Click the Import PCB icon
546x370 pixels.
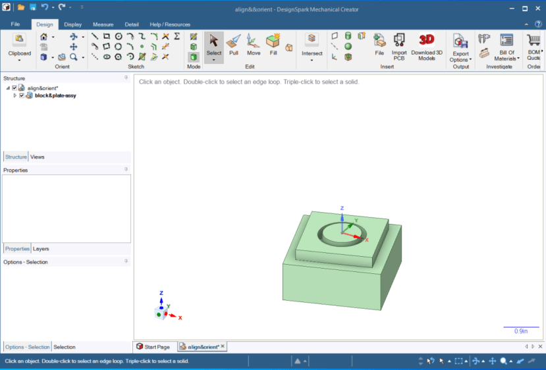[x=399, y=47]
